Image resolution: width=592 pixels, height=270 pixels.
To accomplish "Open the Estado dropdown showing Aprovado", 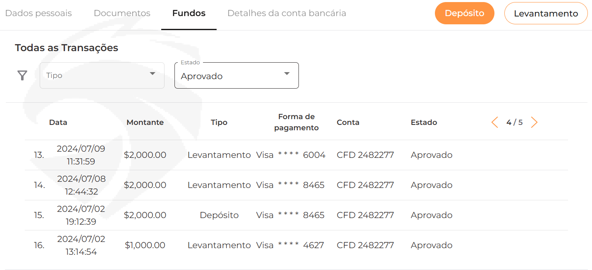I will 236,75.
